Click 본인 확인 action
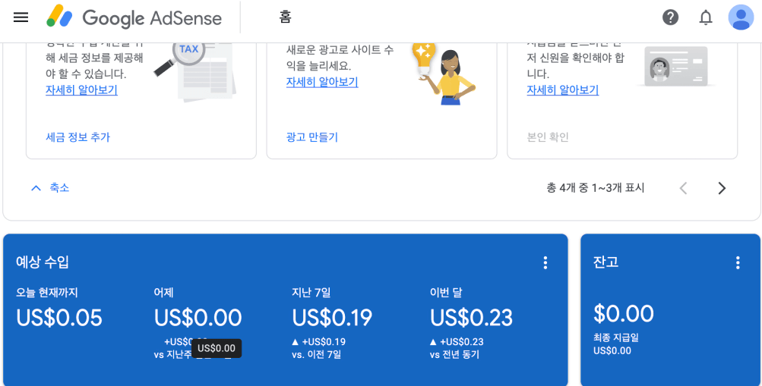 pos(548,137)
